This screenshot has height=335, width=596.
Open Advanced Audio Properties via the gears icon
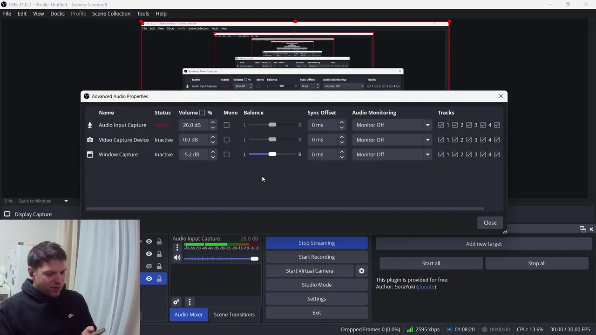176,302
